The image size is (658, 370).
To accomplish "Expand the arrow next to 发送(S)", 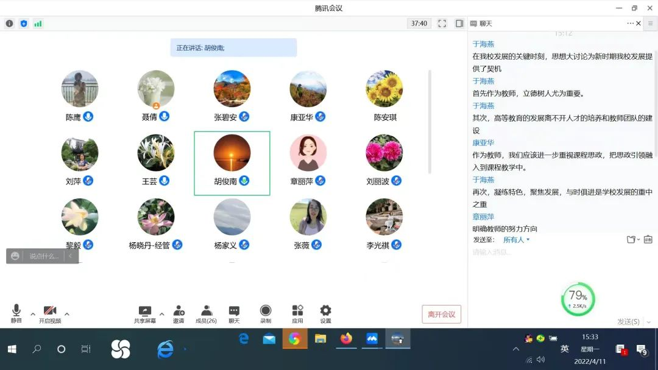I will coord(648,322).
